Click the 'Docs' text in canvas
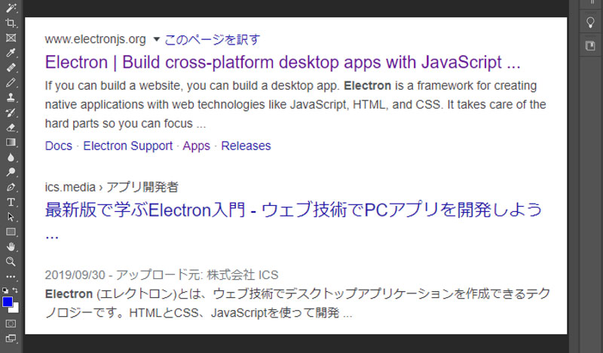Viewport: 603px width, 353px height. pos(59,146)
